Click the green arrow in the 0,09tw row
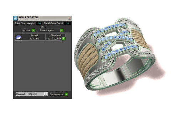Viewport: 171px width, 128px height. (x=64, y=39)
